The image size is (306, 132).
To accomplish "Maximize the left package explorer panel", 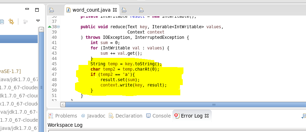I will (x=37, y=10).
